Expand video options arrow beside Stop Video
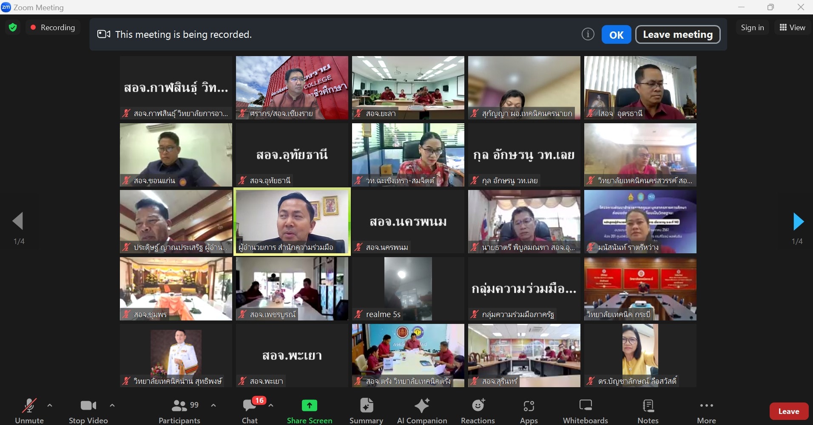 (x=112, y=405)
